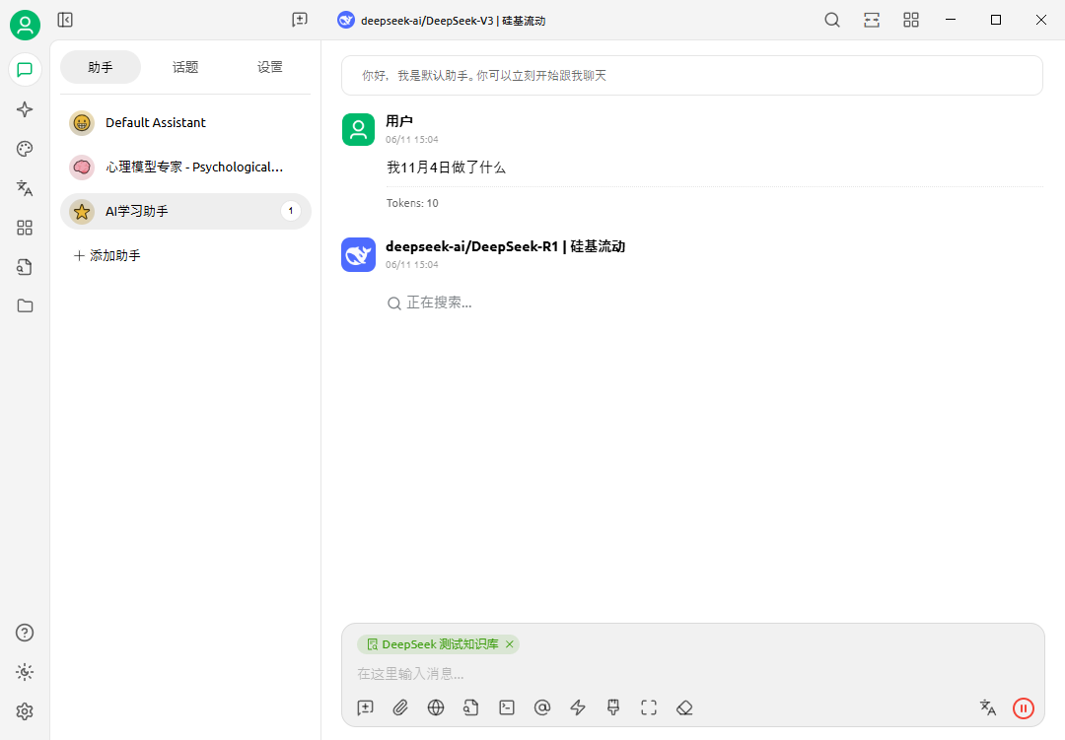Open mini apps grid in title bar
Image resolution: width=1065 pixels, height=740 pixels.
click(911, 20)
